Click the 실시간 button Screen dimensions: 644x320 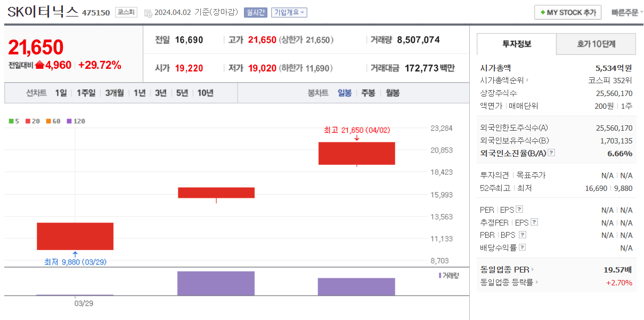click(256, 13)
